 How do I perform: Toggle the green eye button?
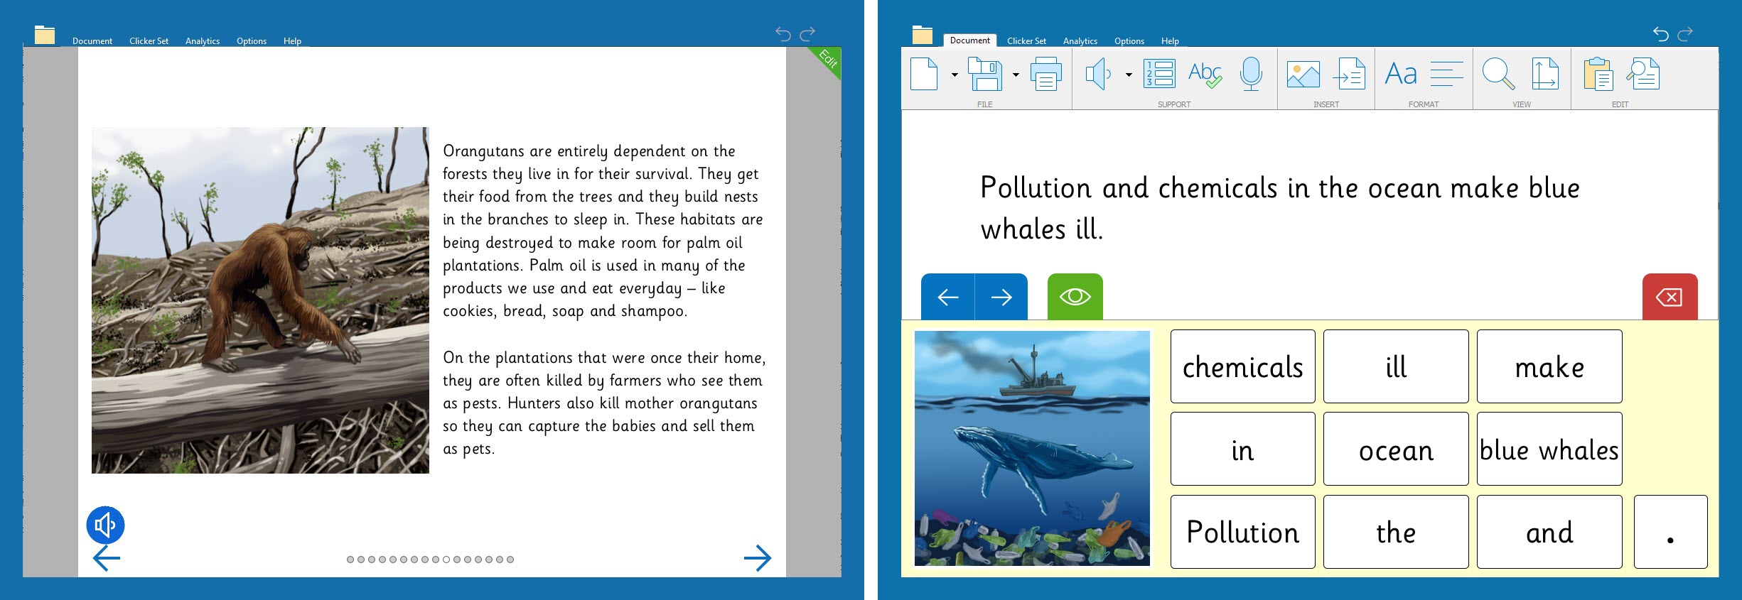coord(1075,297)
